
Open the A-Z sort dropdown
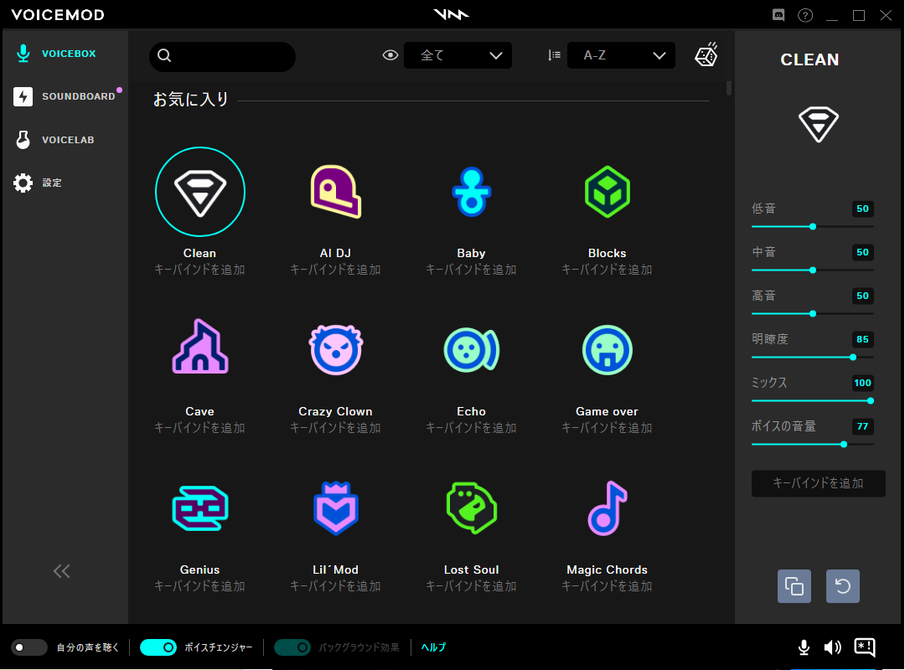point(621,55)
